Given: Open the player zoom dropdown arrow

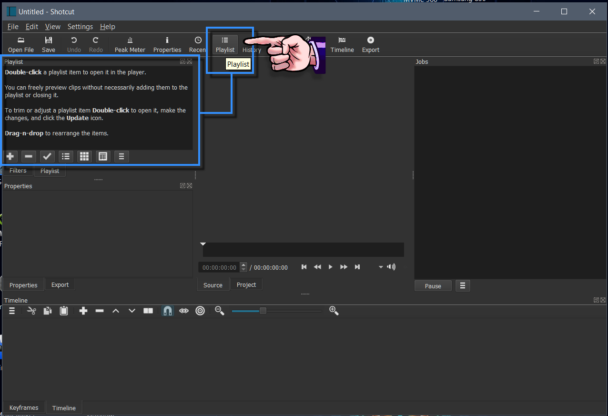Looking at the screenshot, I should coord(381,267).
